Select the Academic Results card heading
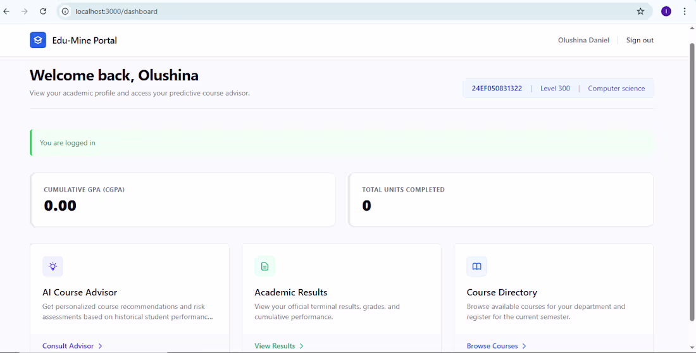 pyautogui.click(x=291, y=293)
